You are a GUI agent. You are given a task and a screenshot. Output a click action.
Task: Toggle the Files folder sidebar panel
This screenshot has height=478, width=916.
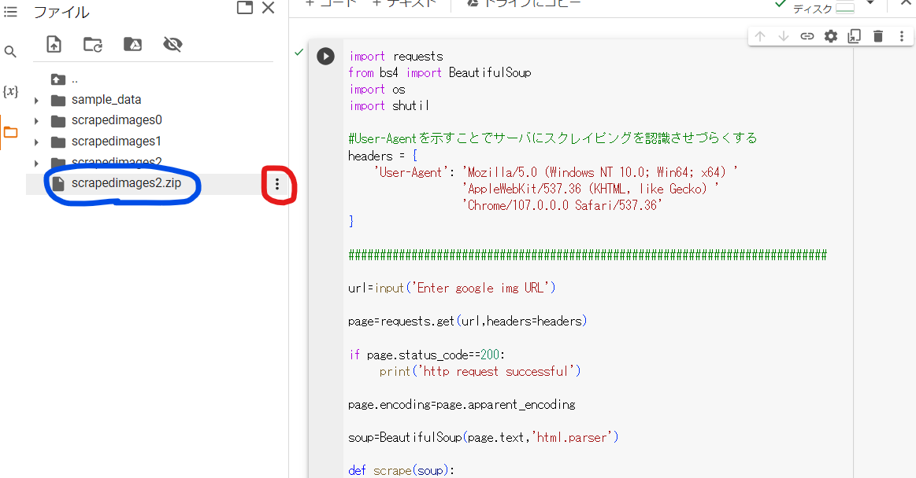pos(10,132)
